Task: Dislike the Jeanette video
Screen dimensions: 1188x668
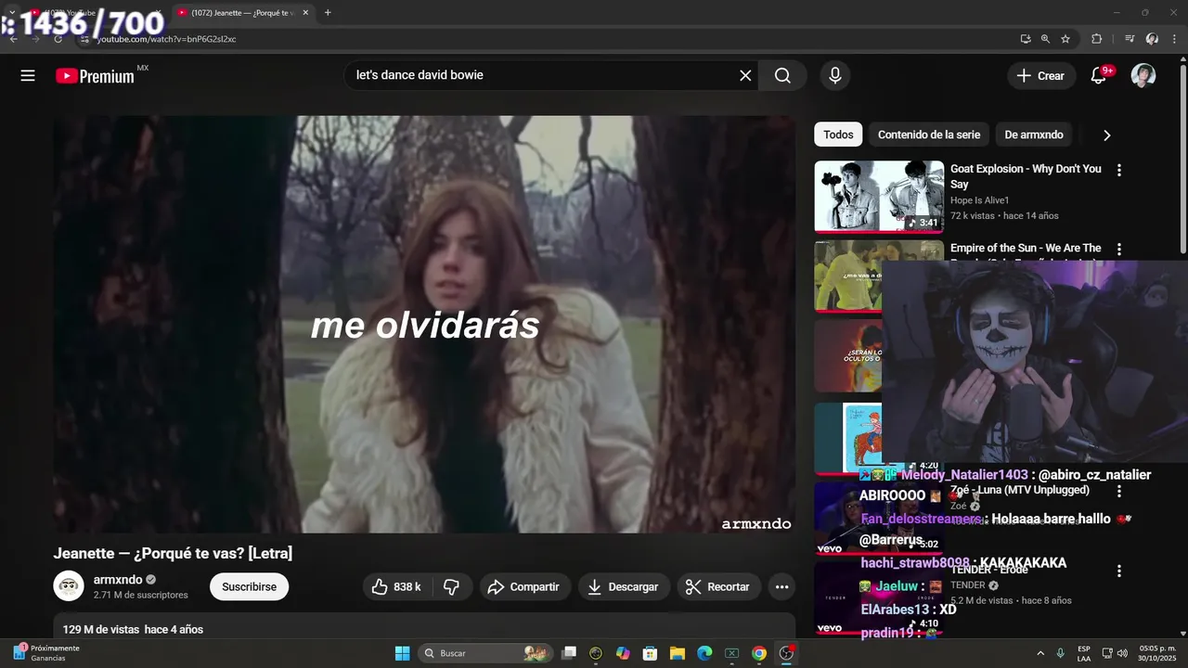Action: (452, 586)
